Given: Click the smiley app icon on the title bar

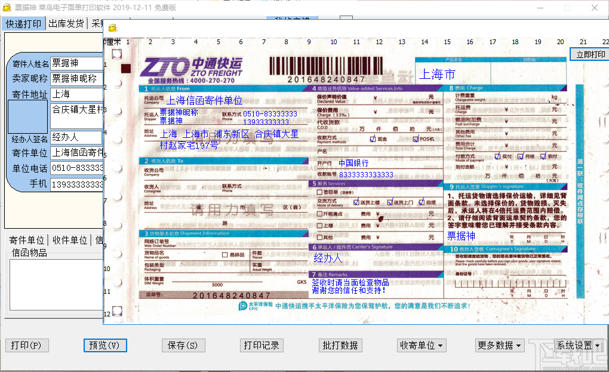Looking at the screenshot, I should point(6,8).
